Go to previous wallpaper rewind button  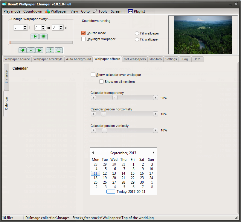22,50
